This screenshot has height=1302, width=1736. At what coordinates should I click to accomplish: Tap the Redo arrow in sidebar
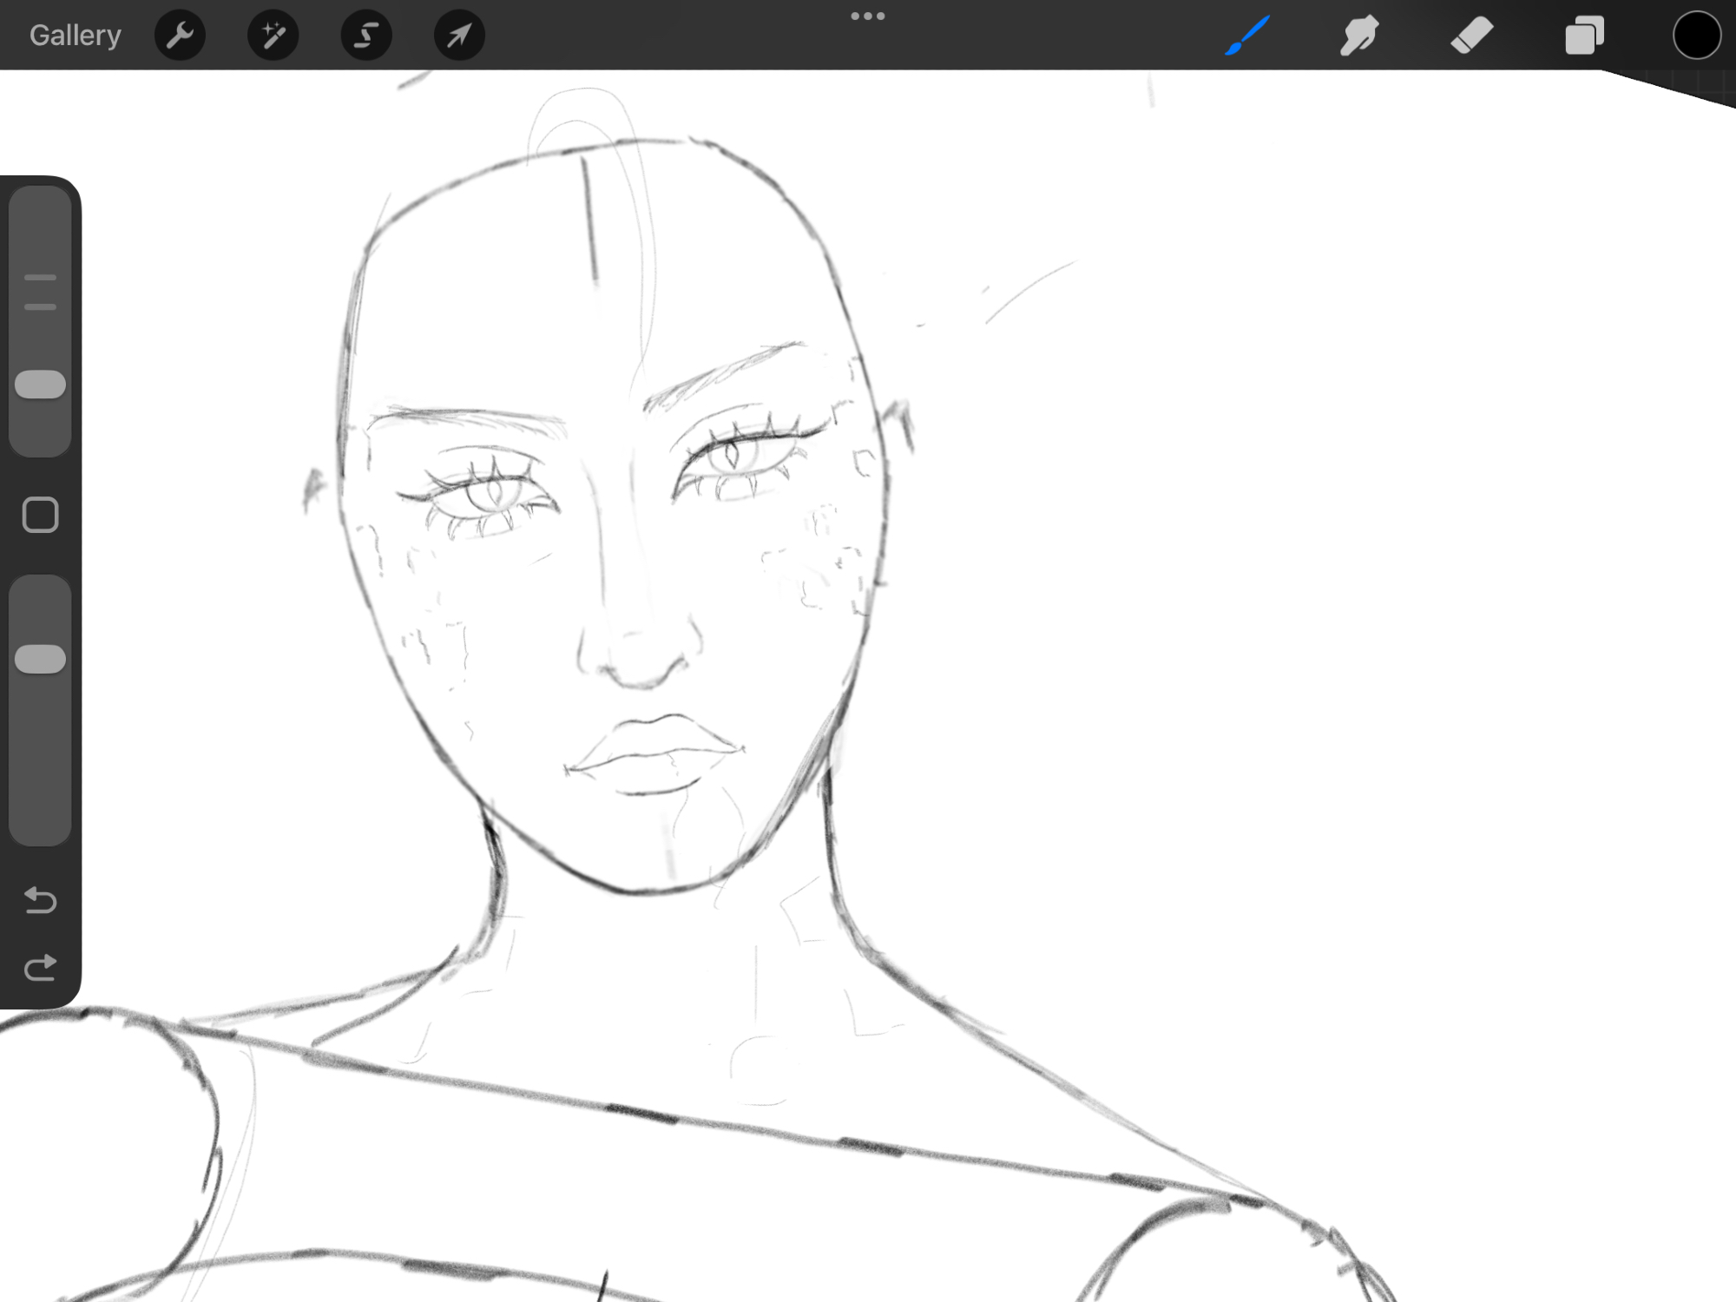40,967
